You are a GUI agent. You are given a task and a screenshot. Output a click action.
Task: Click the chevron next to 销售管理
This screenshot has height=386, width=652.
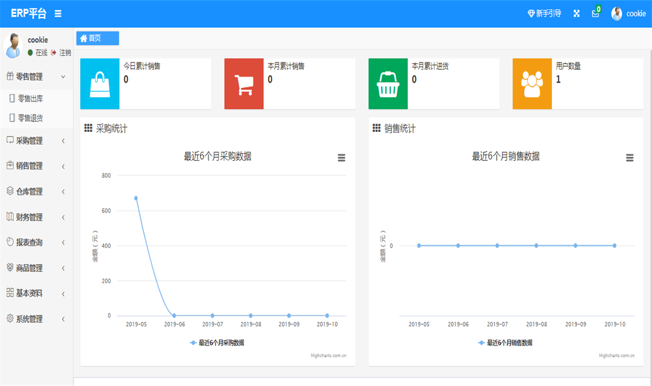pos(63,166)
